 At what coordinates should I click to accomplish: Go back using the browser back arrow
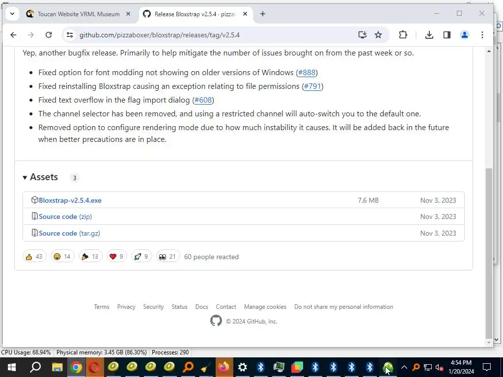(13, 35)
